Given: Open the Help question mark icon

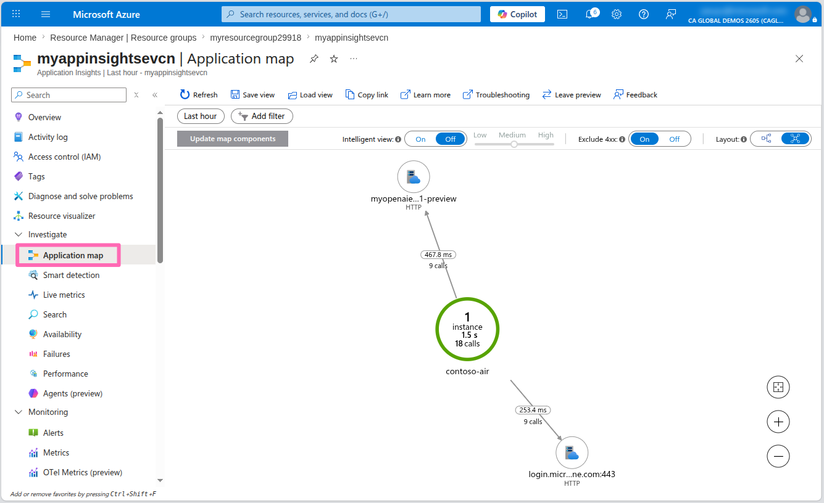Looking at the screenshot, I should [x=644, y=14].
